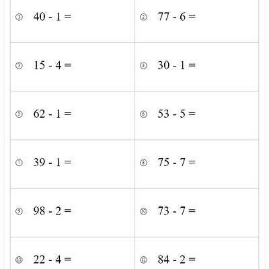
Task: Click the circled number 2 marker
Action: click(x=143, y=17)
